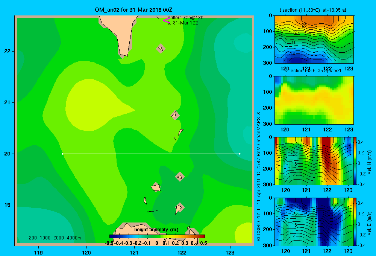Click the temperature section plot thumbnail
The image size is (376, 256).
[x=314, y=40]
